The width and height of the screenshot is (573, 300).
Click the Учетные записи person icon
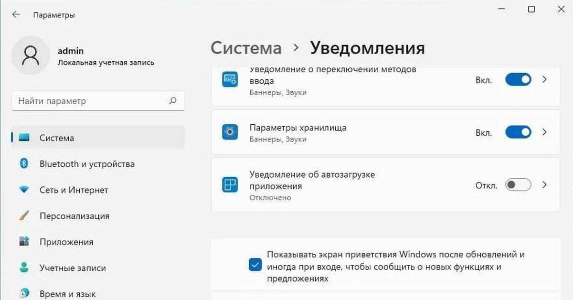(x=24, y=268)
